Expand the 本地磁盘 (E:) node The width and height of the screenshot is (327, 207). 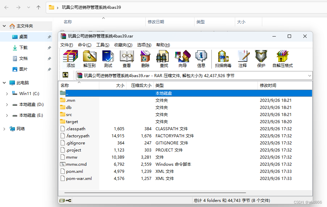click(x=7, y=115)
